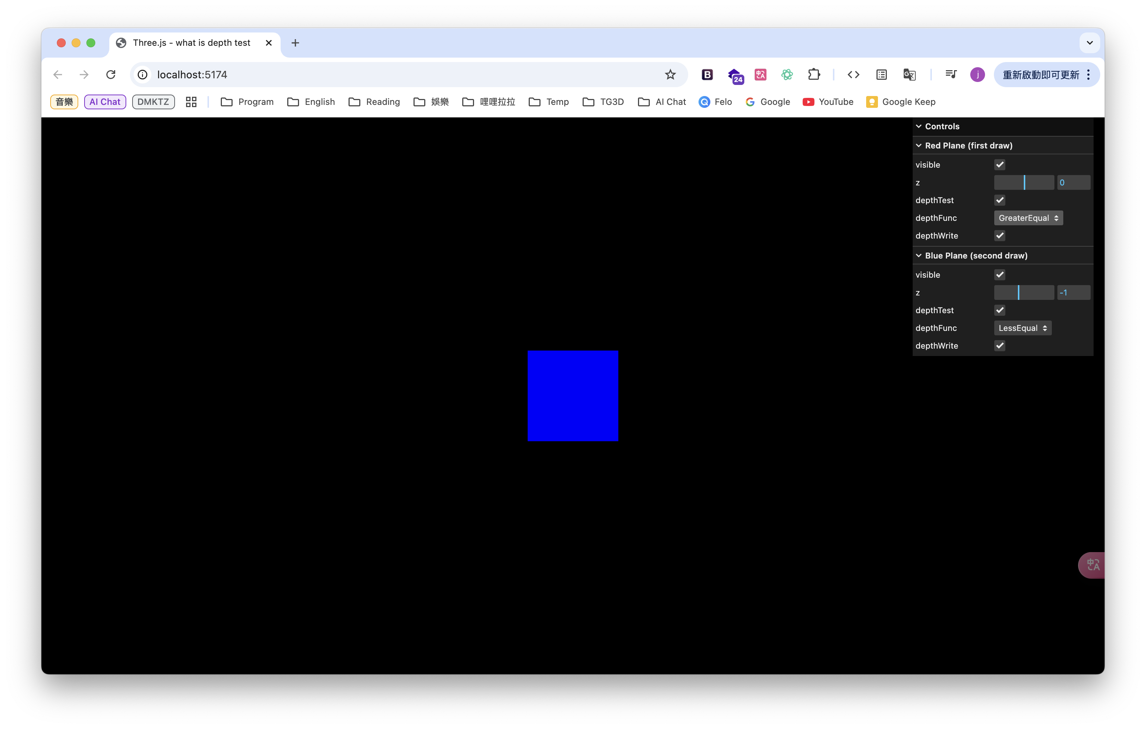Open the Reading bookmarks folder
The image size is (1146, 729).
coord(374,102)
